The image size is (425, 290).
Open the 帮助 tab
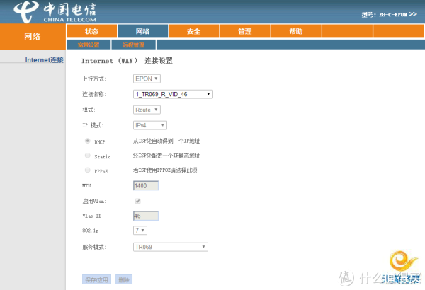296,31
